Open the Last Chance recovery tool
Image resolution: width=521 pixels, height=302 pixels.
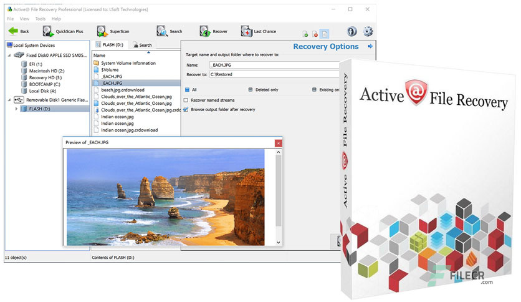pos(259,31)
